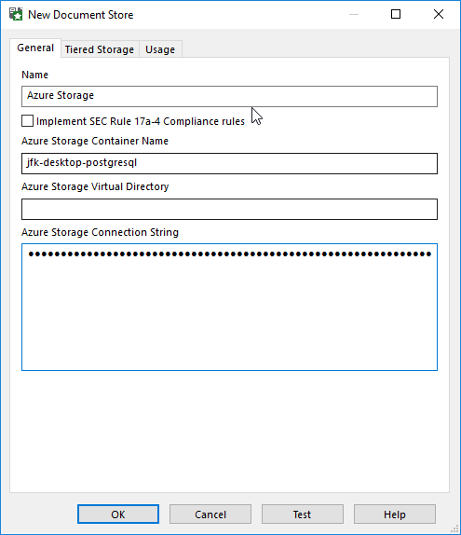Open the Usage tab
Screen dimensions: 461x535
[160, 49]
